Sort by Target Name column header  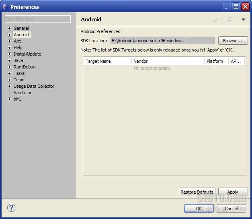[x=107, y=61]
